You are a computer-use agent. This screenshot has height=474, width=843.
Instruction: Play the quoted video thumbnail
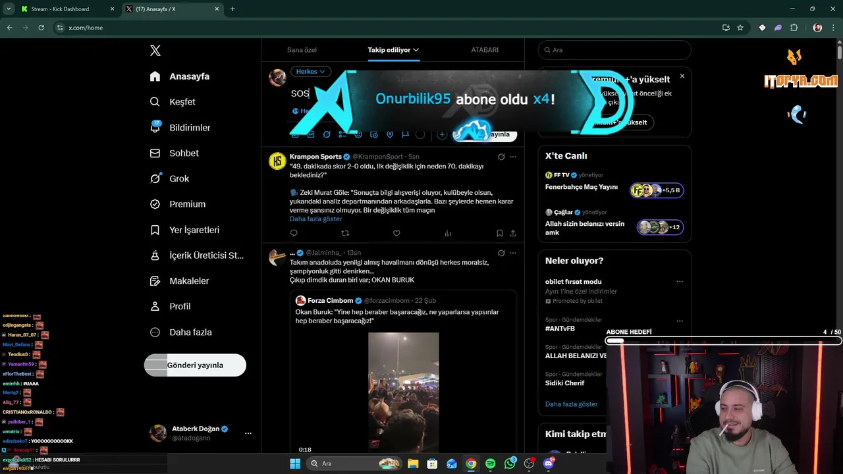pyautogui.click(x=403, y=392)
